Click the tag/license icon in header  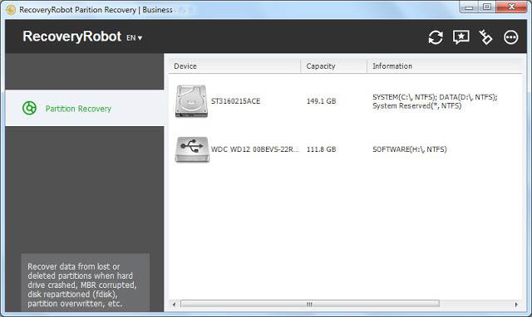[x=485, y=37]
